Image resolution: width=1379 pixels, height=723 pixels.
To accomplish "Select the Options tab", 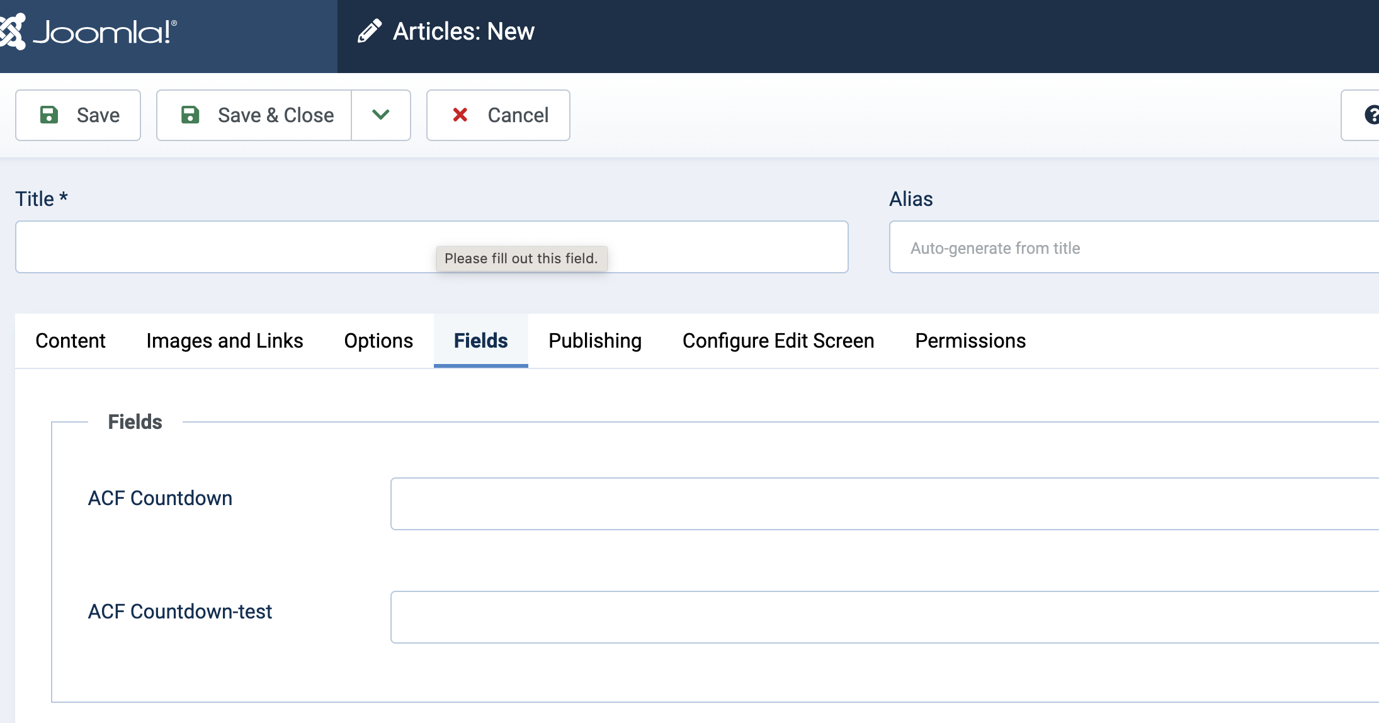I will (x=378, y=341).
